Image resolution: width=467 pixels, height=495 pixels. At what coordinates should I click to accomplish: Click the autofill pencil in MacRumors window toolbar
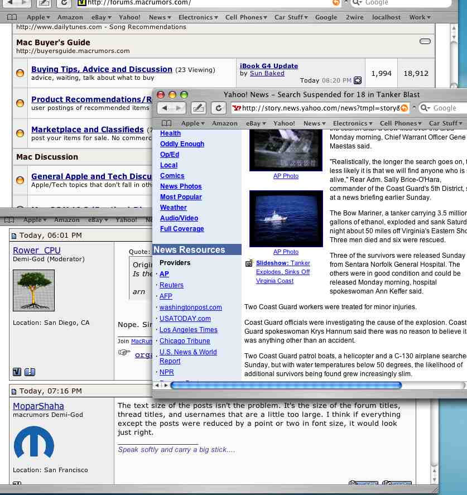(x=44, y=3)
